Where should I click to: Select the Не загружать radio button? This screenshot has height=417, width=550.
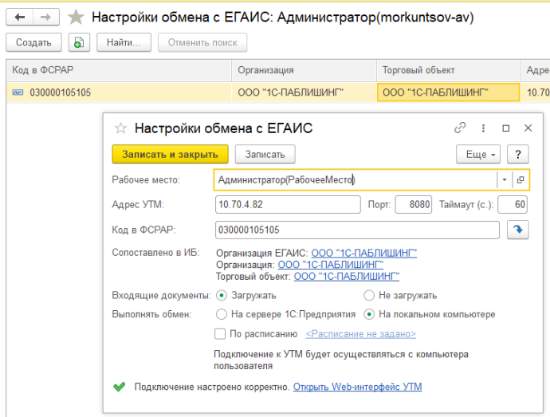(x=369, y=295)
